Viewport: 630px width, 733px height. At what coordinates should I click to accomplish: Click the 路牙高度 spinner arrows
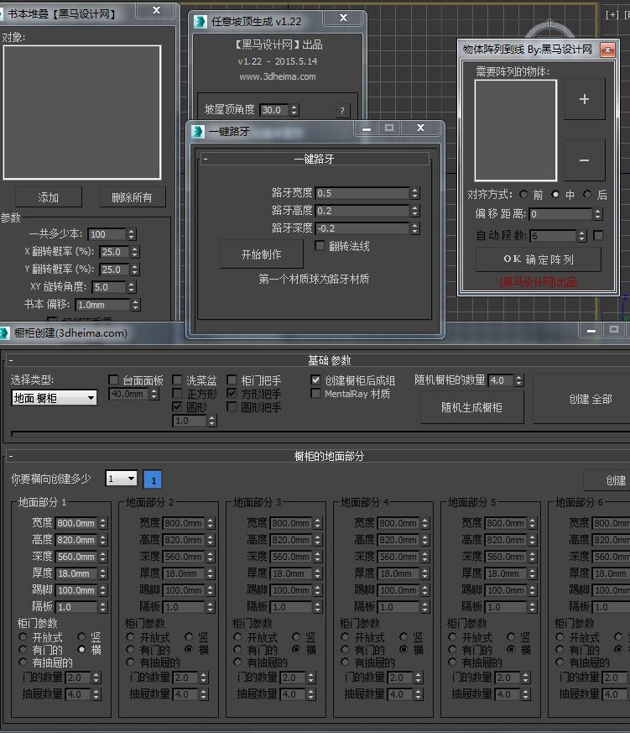(414, 211)
